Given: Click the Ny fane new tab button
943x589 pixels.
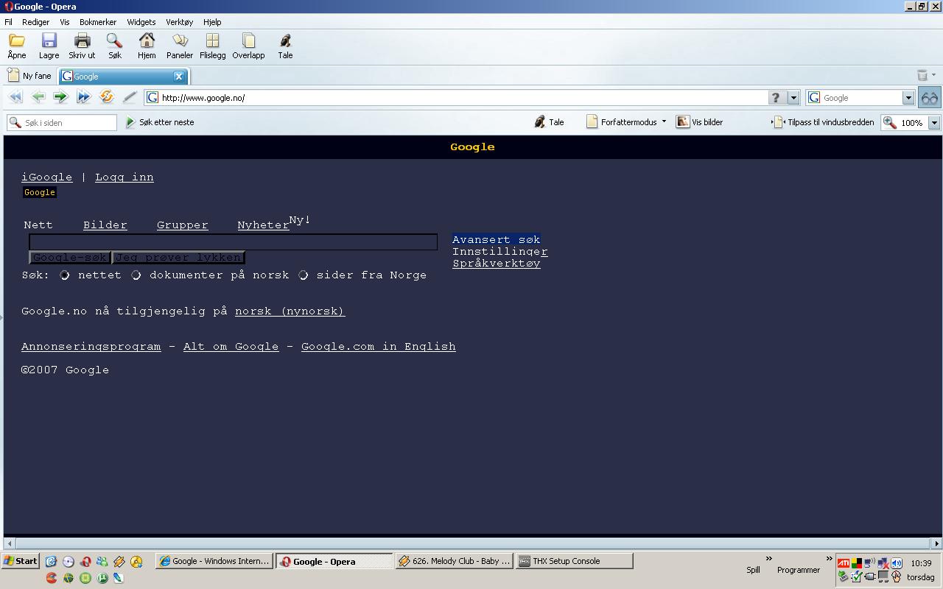Looking at the screenshot, I should click(x=29, y=76).
